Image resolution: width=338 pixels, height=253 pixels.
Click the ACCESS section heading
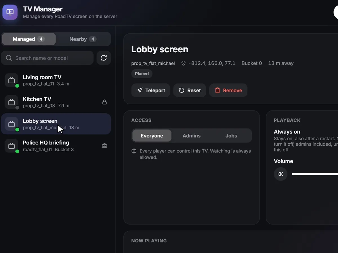pyautogui.click(x=141, y=120)
